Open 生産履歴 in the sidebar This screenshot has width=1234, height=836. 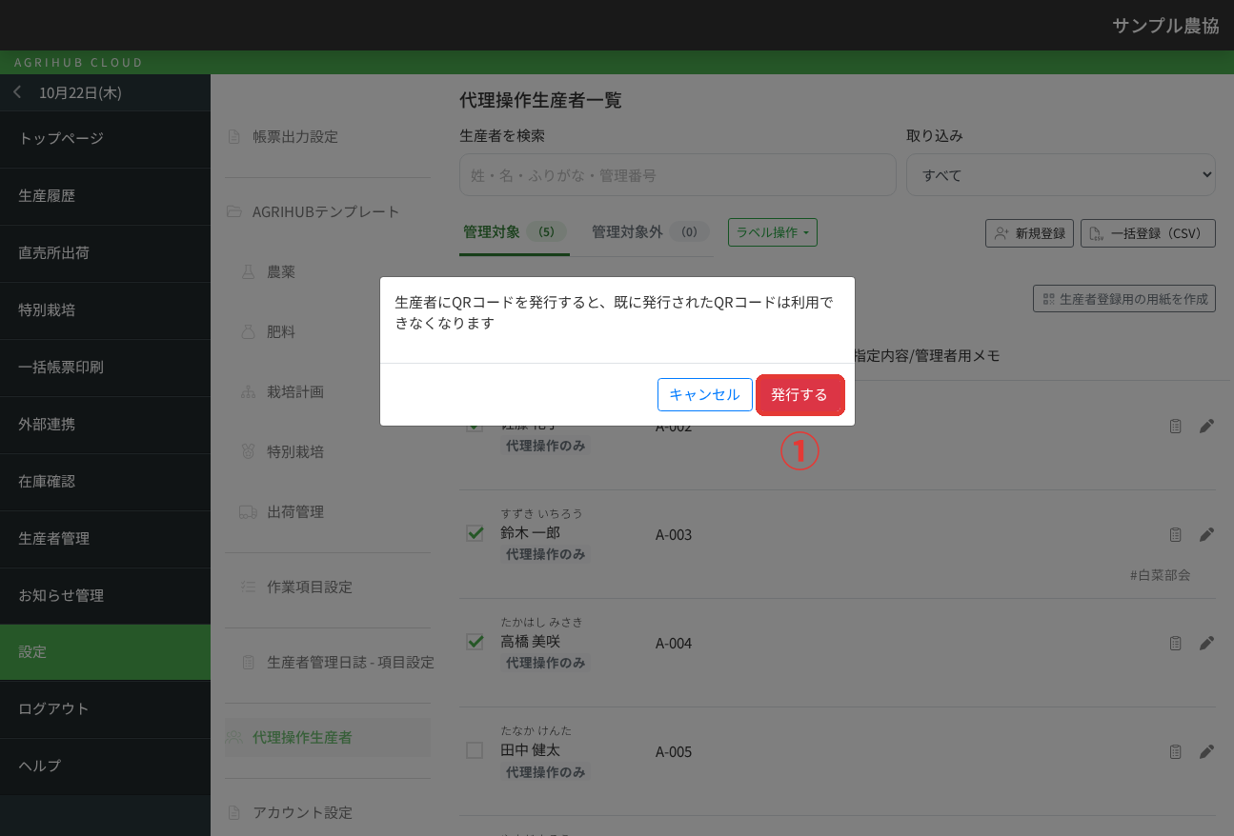[105, 196]
